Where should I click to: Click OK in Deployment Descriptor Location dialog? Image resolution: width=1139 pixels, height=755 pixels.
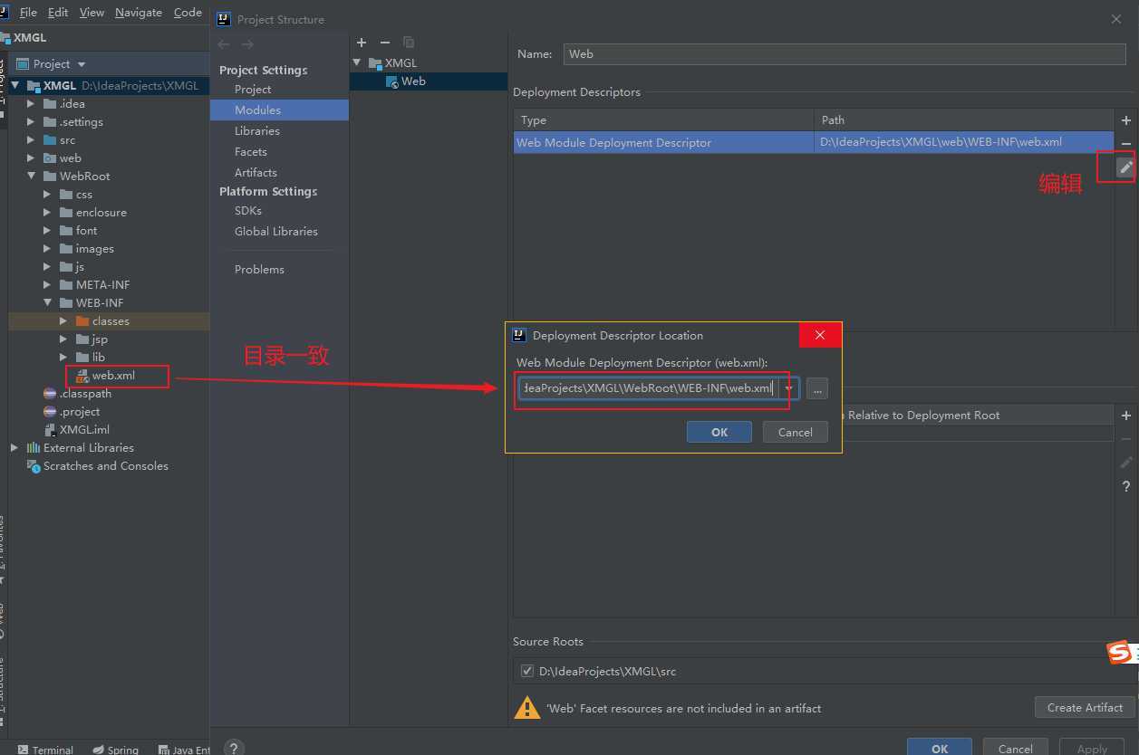click(719, 433)
